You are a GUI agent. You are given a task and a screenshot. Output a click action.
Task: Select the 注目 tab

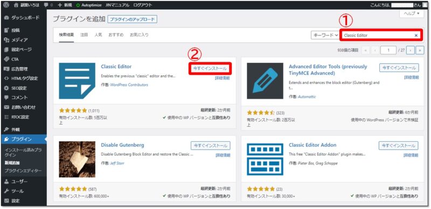[x=84, y=35]
